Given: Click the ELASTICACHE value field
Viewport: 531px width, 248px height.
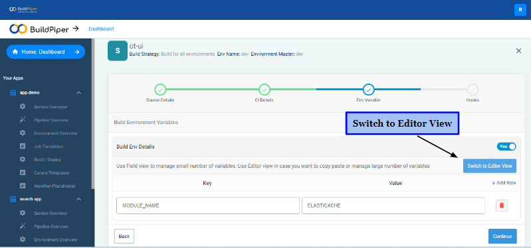Looking at the screenshot, I should pos(393,206).
